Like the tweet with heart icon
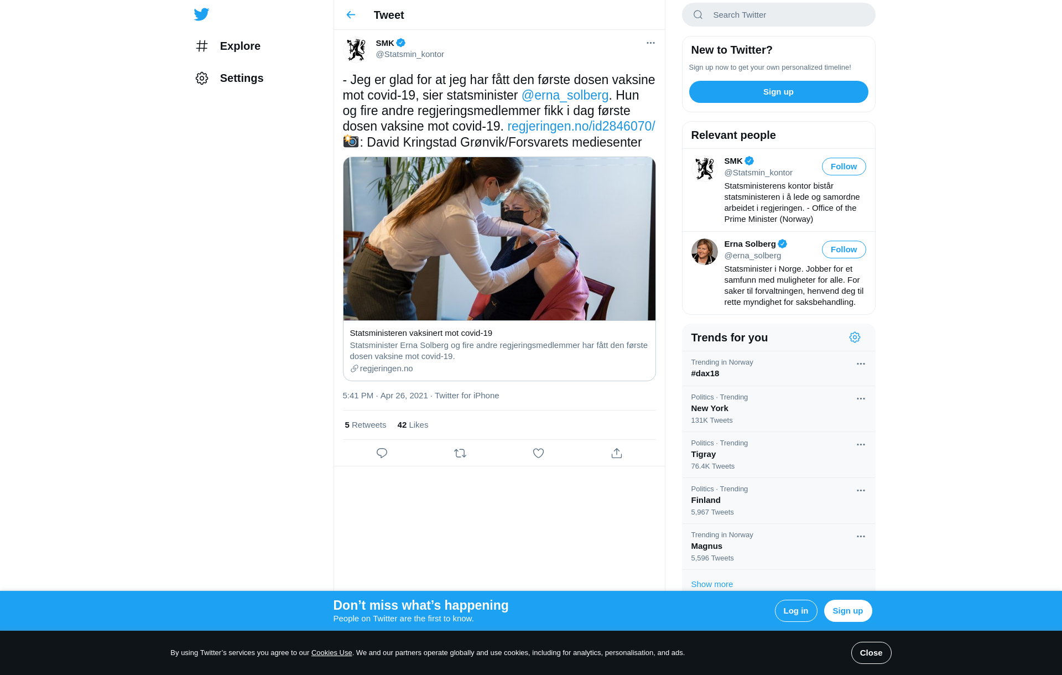This screenshot has height=675, width=1062. 538,453
